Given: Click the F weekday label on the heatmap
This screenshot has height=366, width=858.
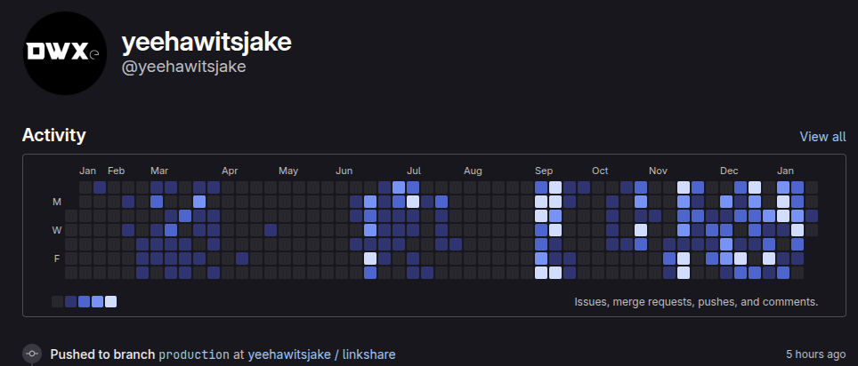Looking at the screenshot, I should (x=57, y=259).
